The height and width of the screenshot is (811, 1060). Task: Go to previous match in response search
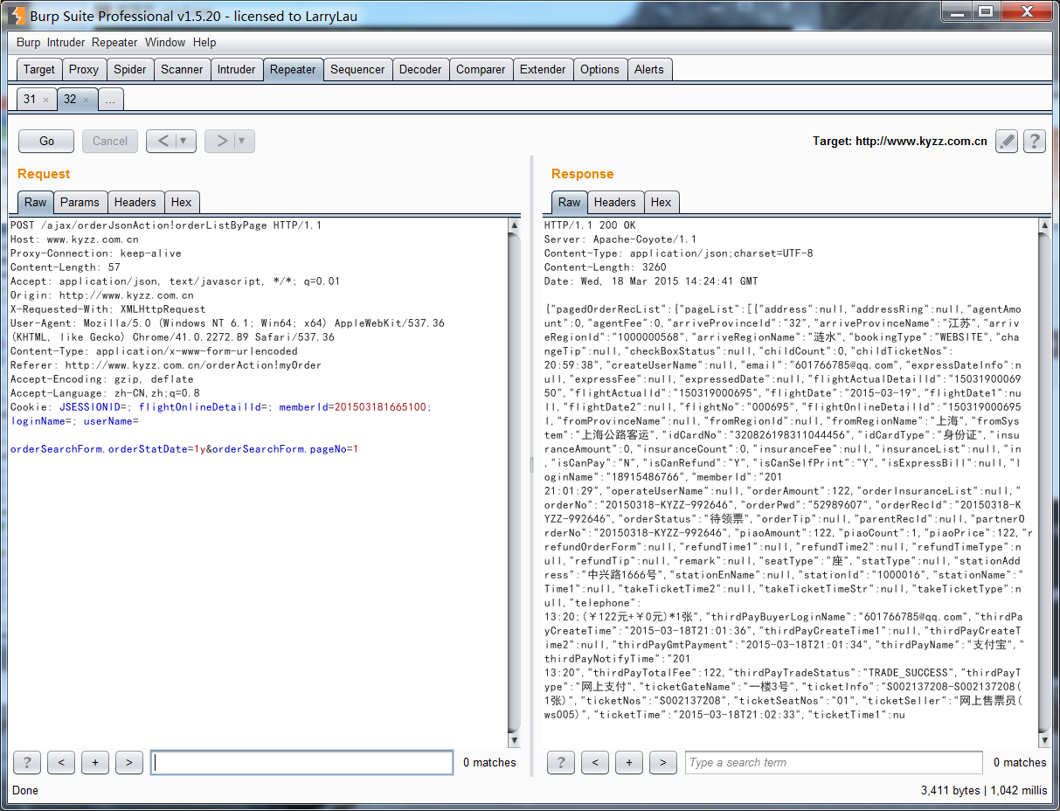pos(595,763)
